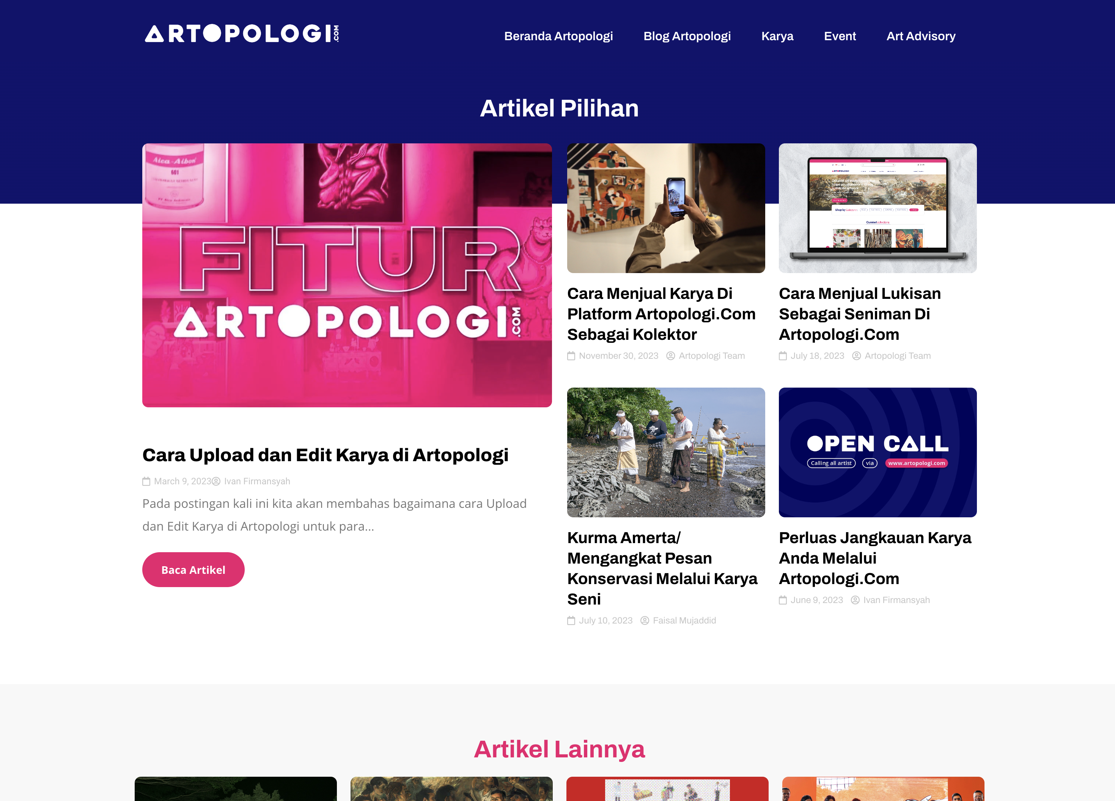Open Art Advisory navigation link
The height and width of the screenshot is (801, 1115).
(x=921, y=36)
